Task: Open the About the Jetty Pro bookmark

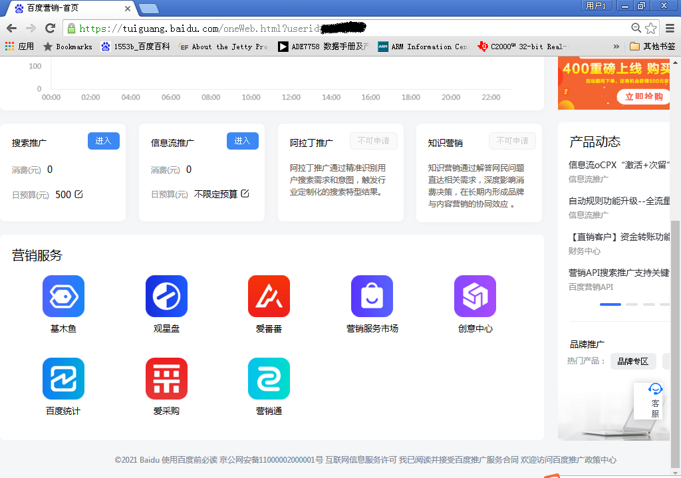Action: point(224,47)
